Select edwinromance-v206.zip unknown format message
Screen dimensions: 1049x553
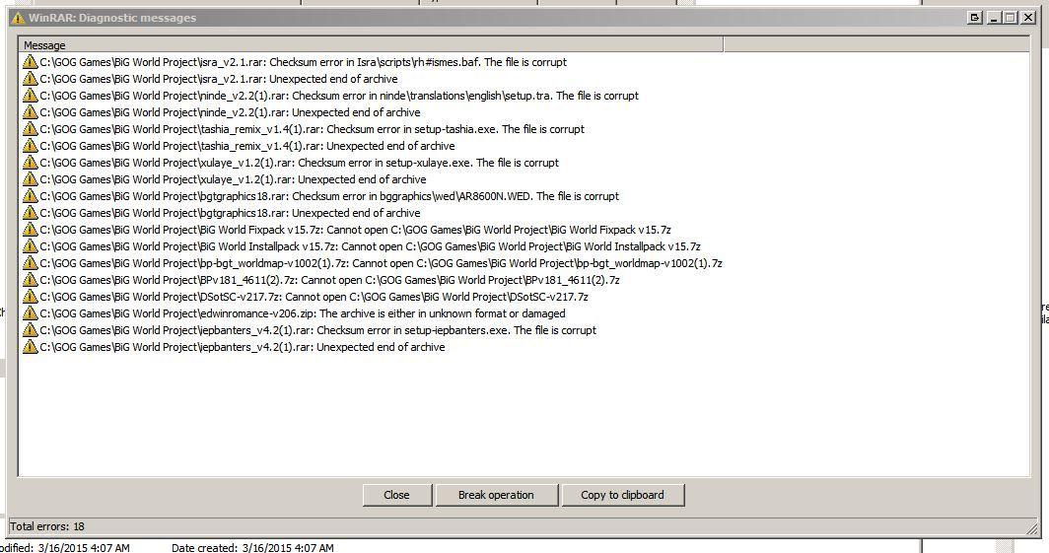(x=303, y=313)
